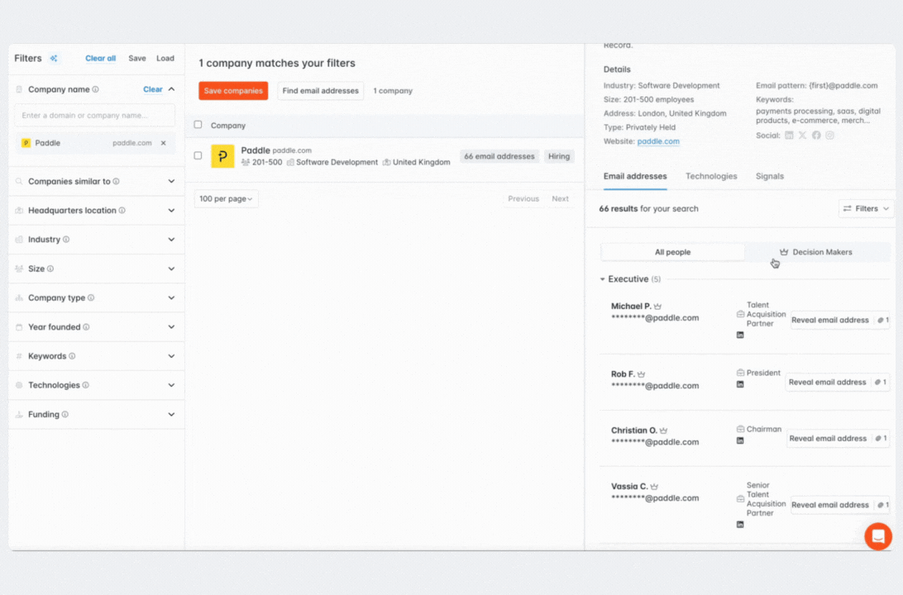Select the Email addresses tab
Image resolution: width=903 pixels, height=595 pixels.
pyautogui.click(x=635, y=176)
